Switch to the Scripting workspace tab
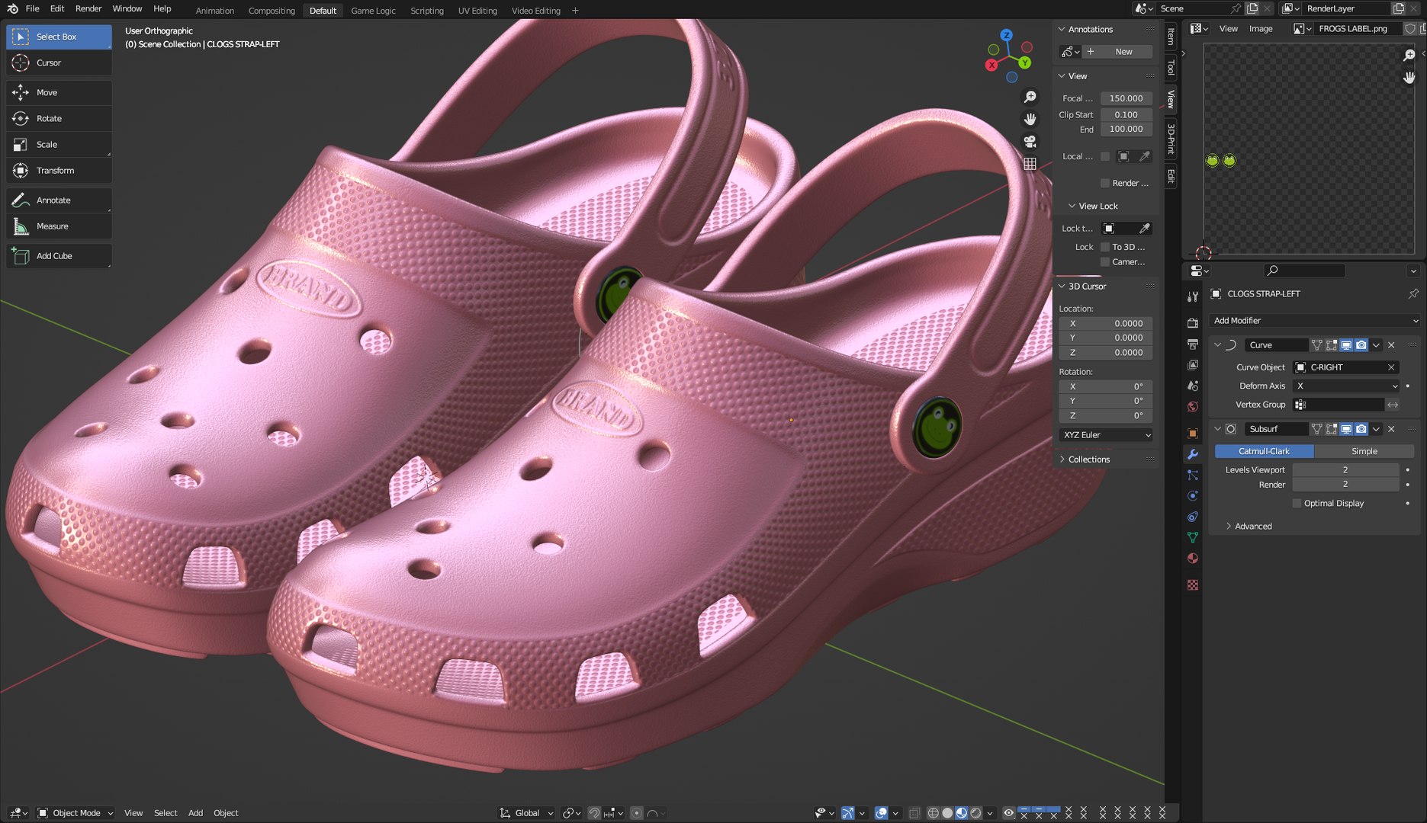Screen dimensions: 1427x823 click(x=426, y=11)
